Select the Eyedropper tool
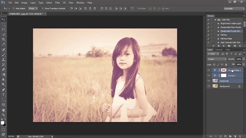The height and width of the screenshot is (138, 246). click(x=3, y=44)
